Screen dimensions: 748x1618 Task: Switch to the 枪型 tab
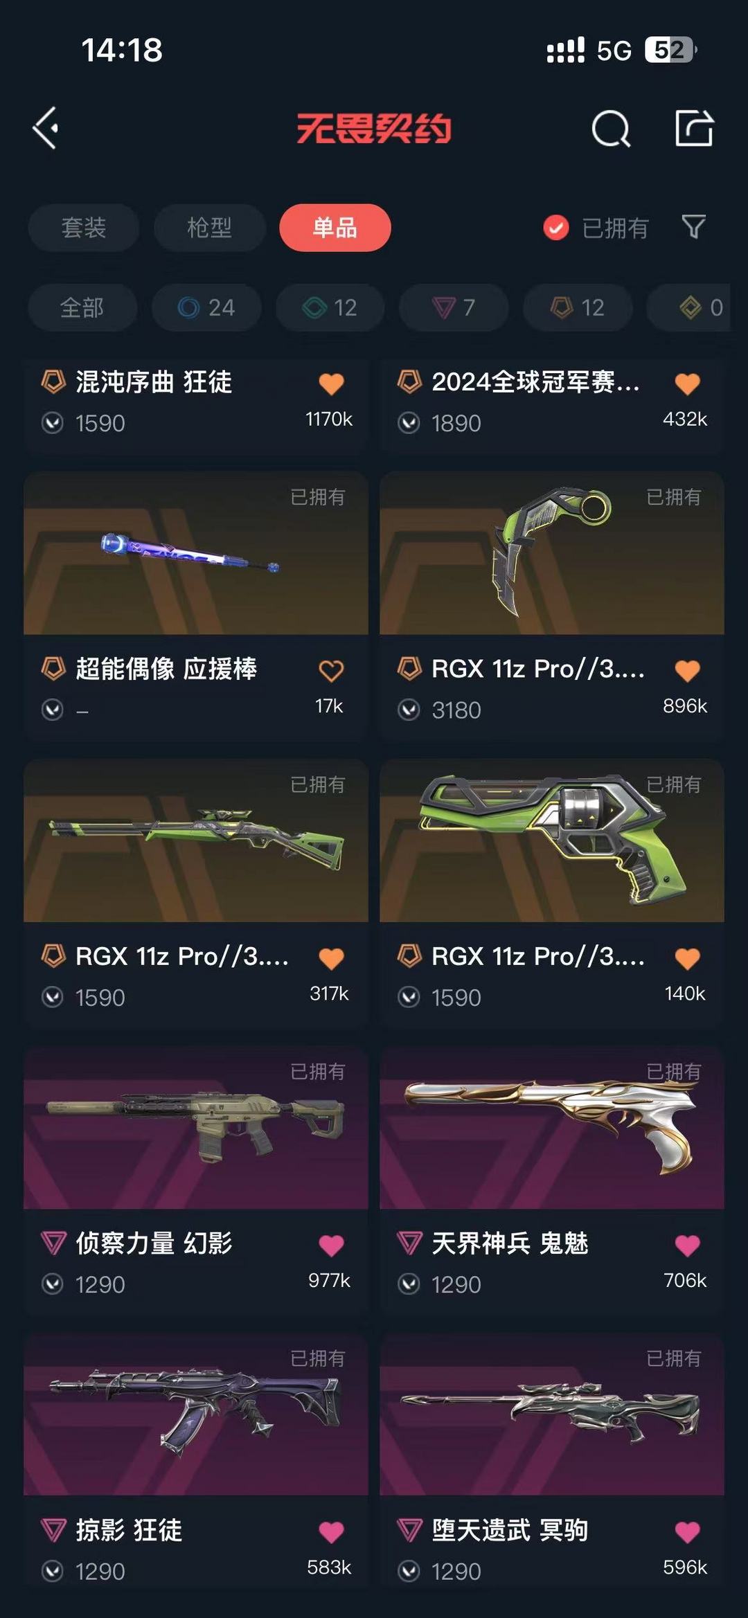[x=209, y=228]
